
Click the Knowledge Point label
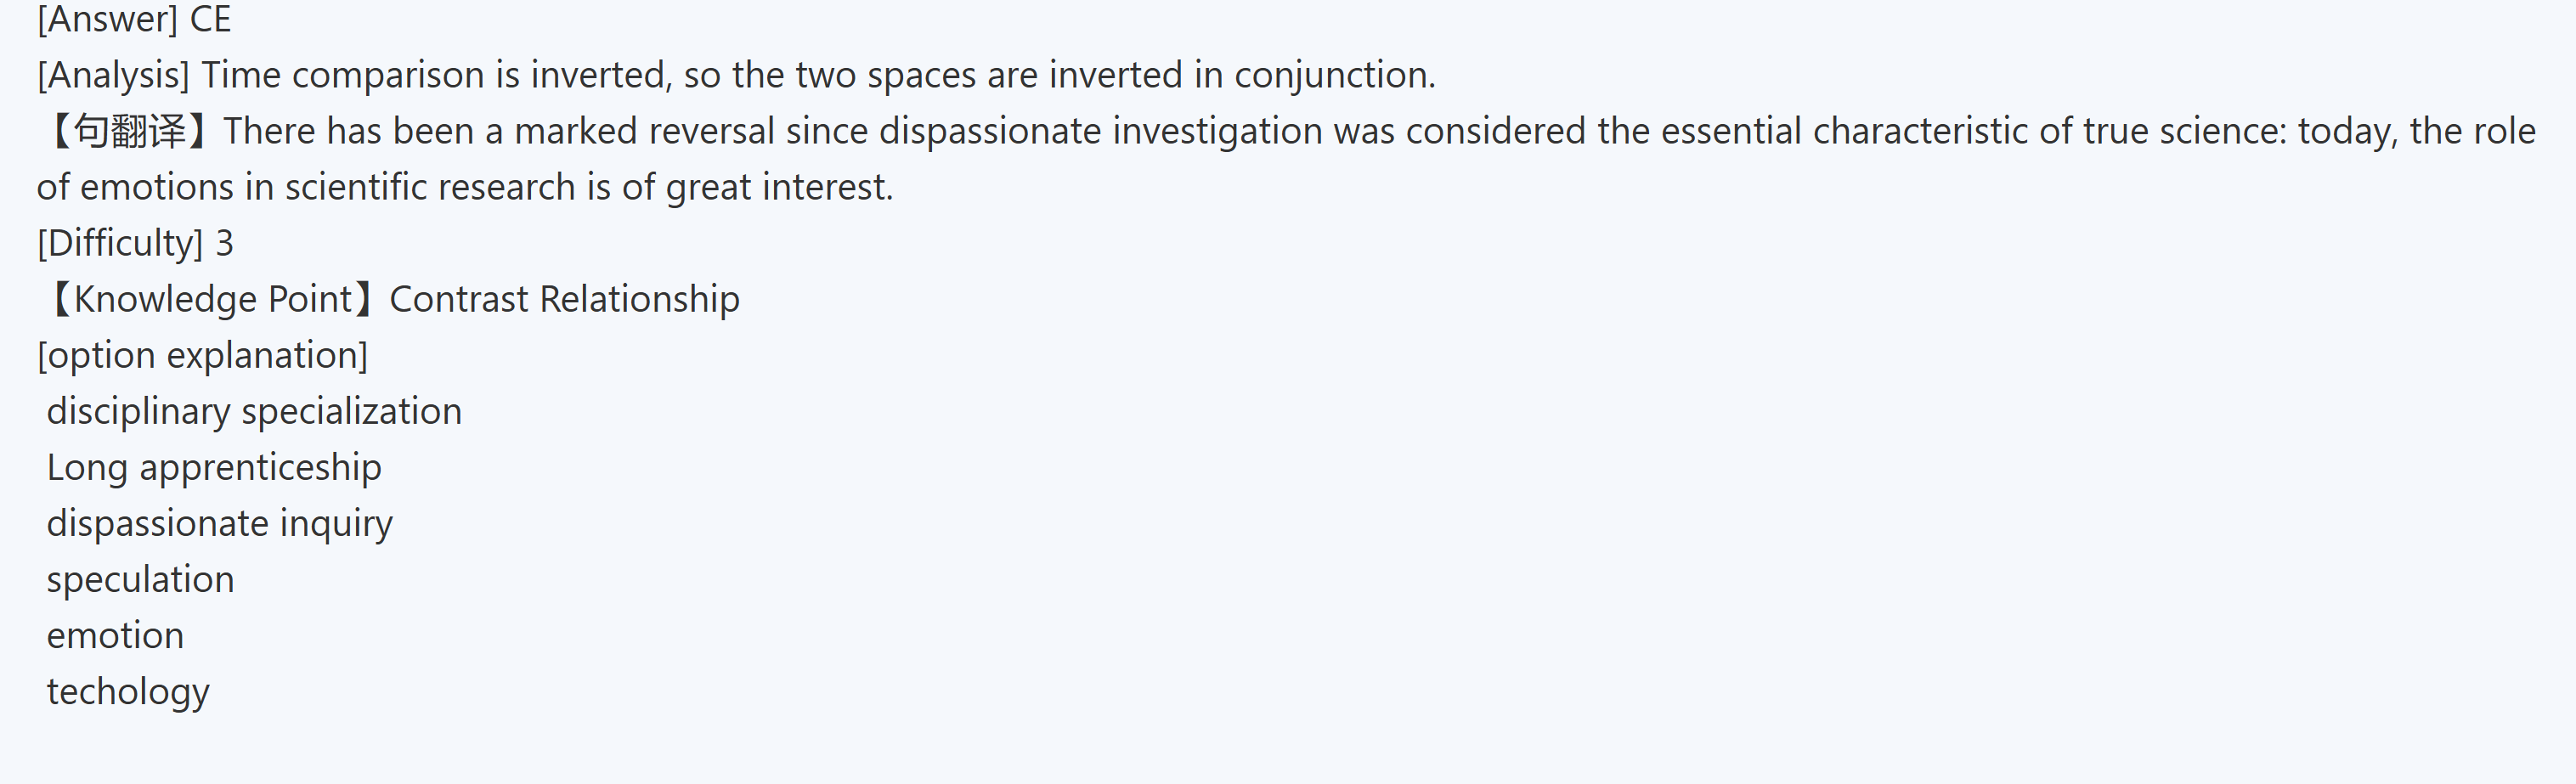212,299
